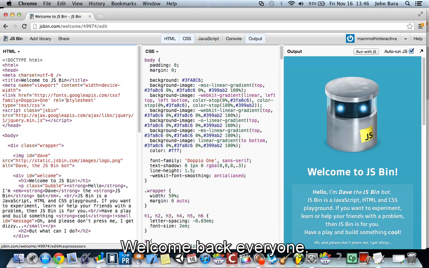Open Adobe Captivate Cp icon in the Dock
Viewport: 429px width, 268px height.
pyautogui.click(x=352, y=258)
